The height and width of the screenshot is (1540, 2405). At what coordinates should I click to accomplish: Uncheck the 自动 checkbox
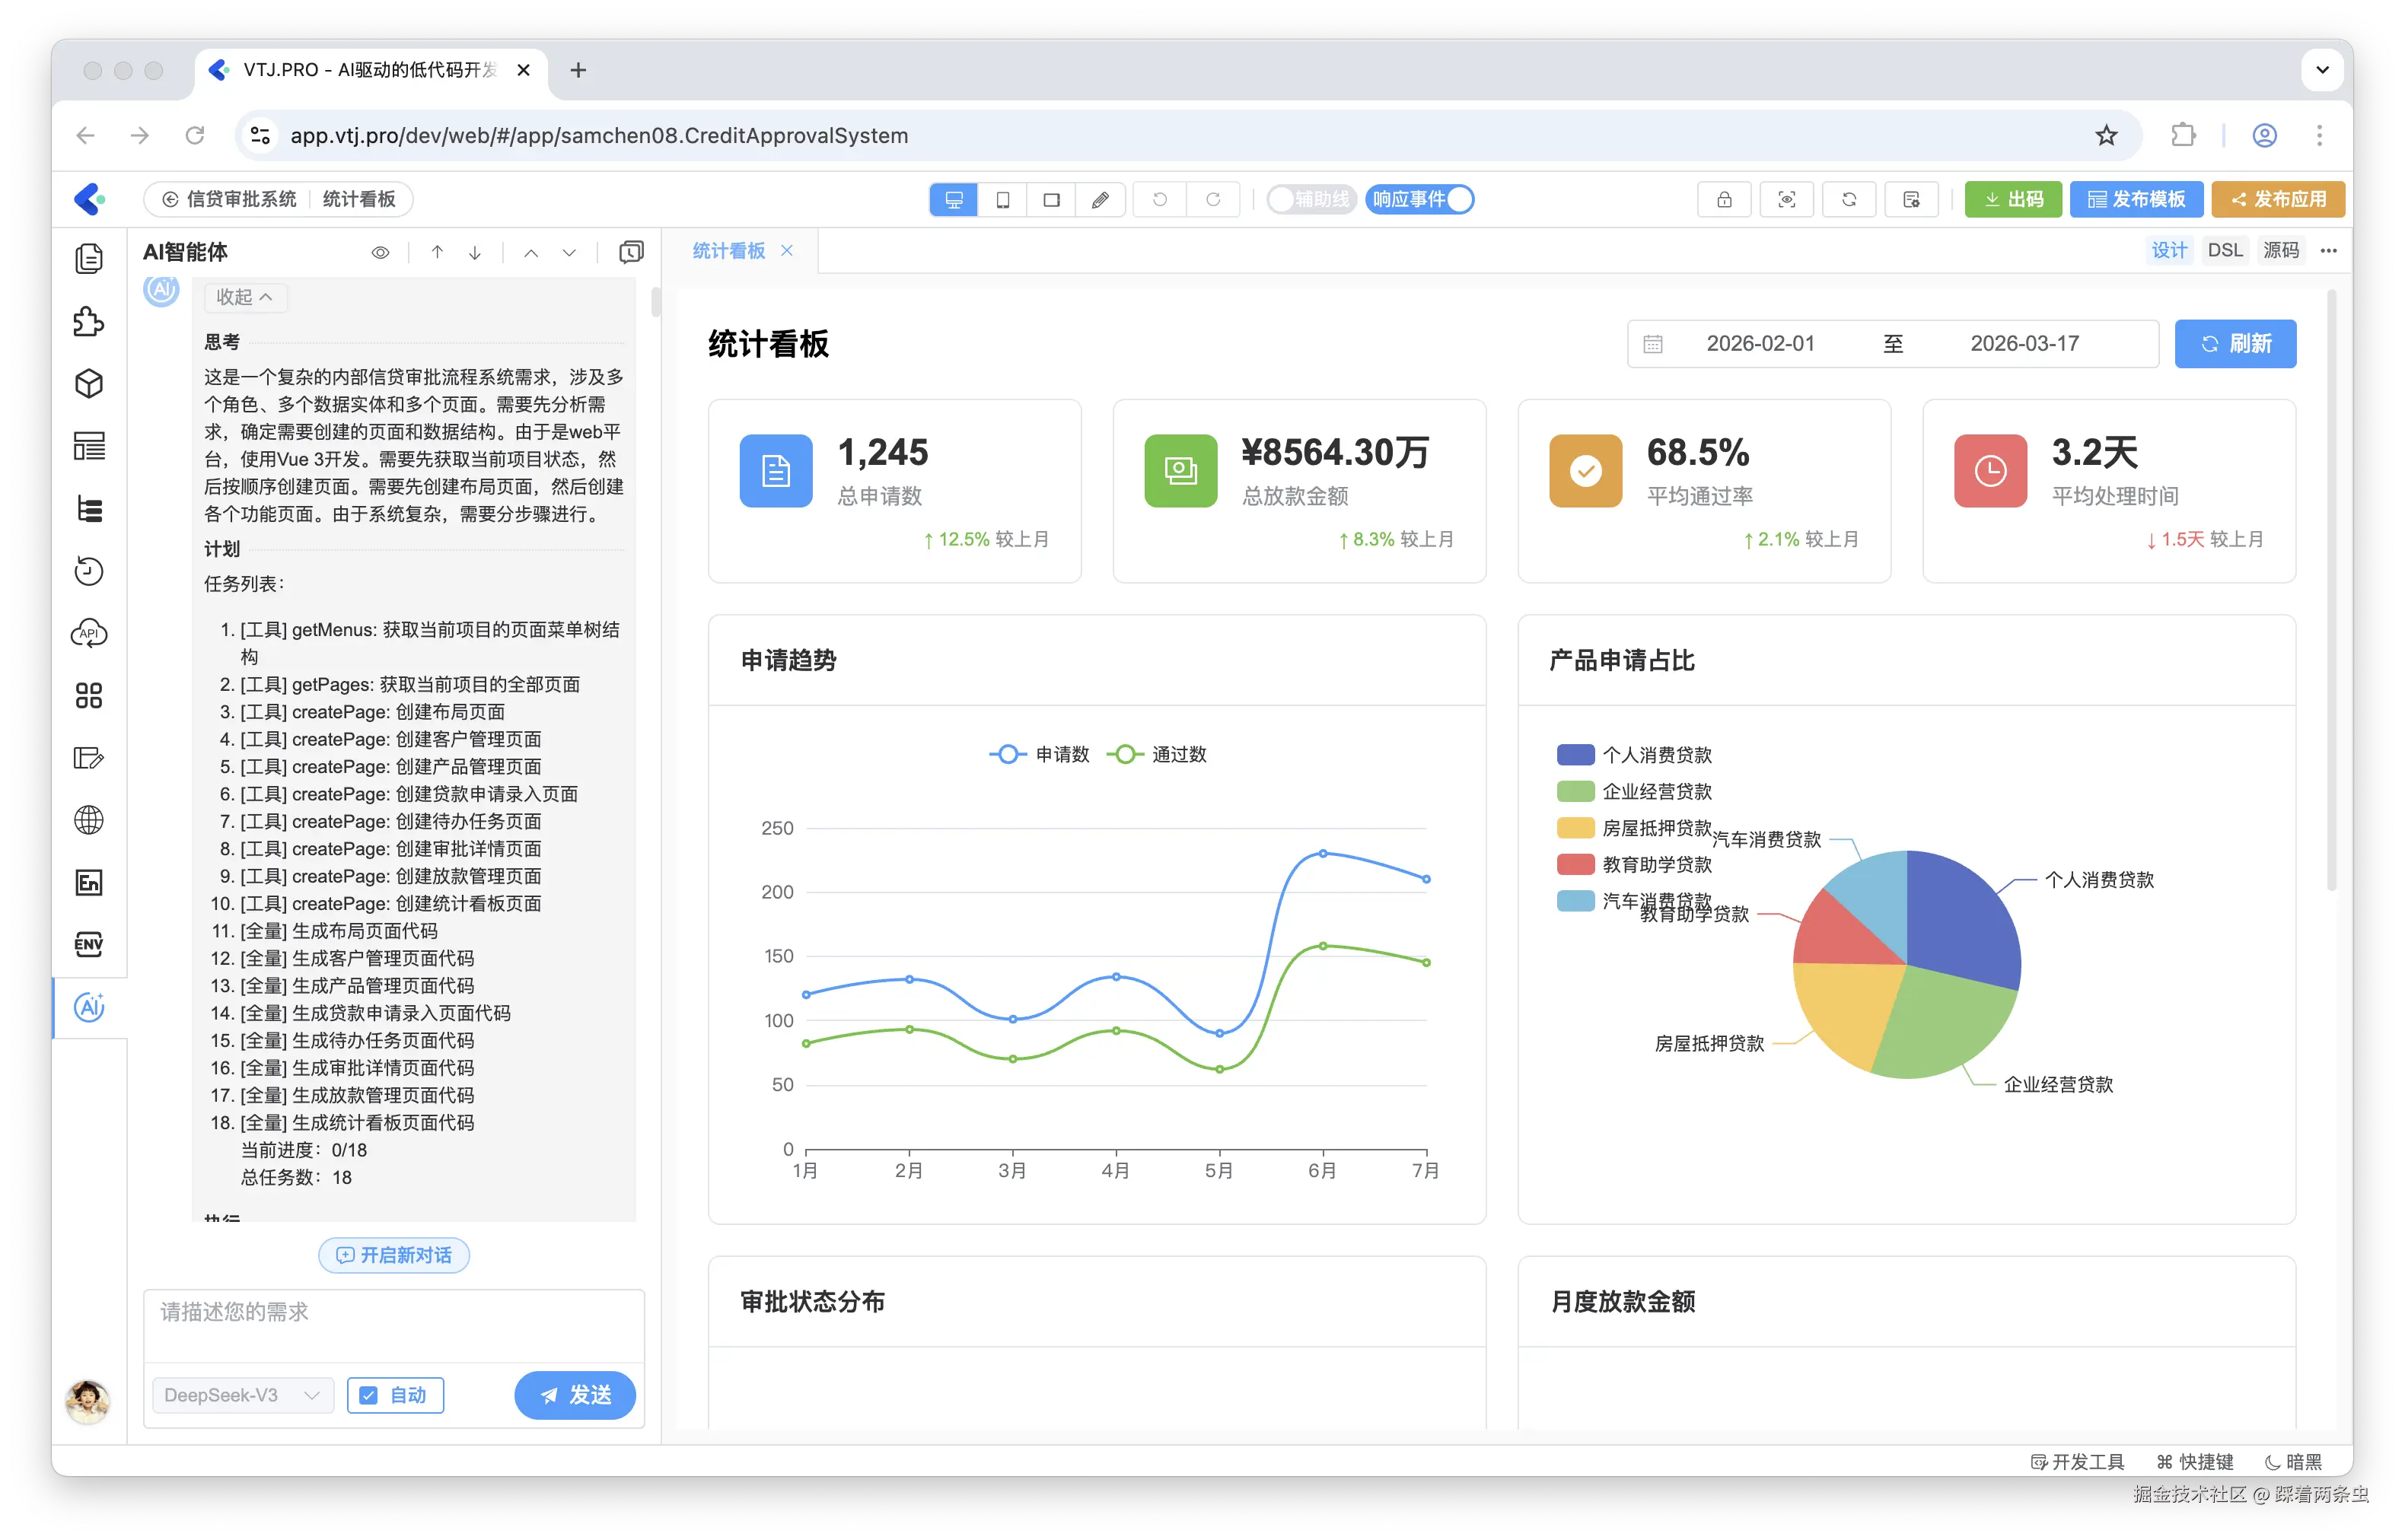pos(369,1395)
